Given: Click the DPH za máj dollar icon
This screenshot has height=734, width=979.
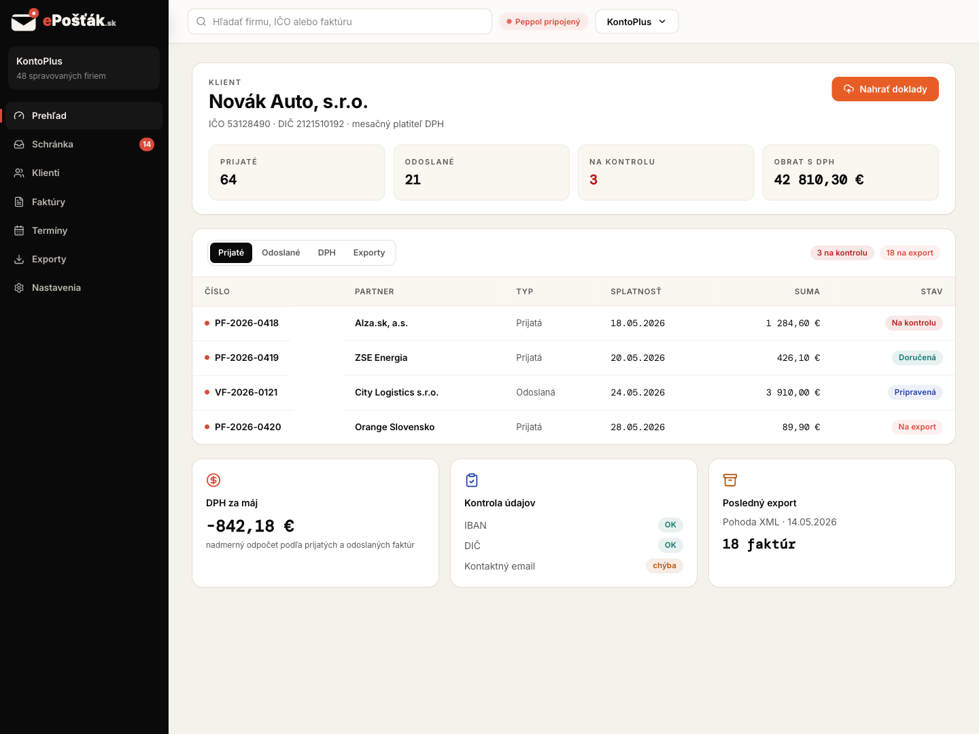Looking at the screenshot, I should pos(213,480).
